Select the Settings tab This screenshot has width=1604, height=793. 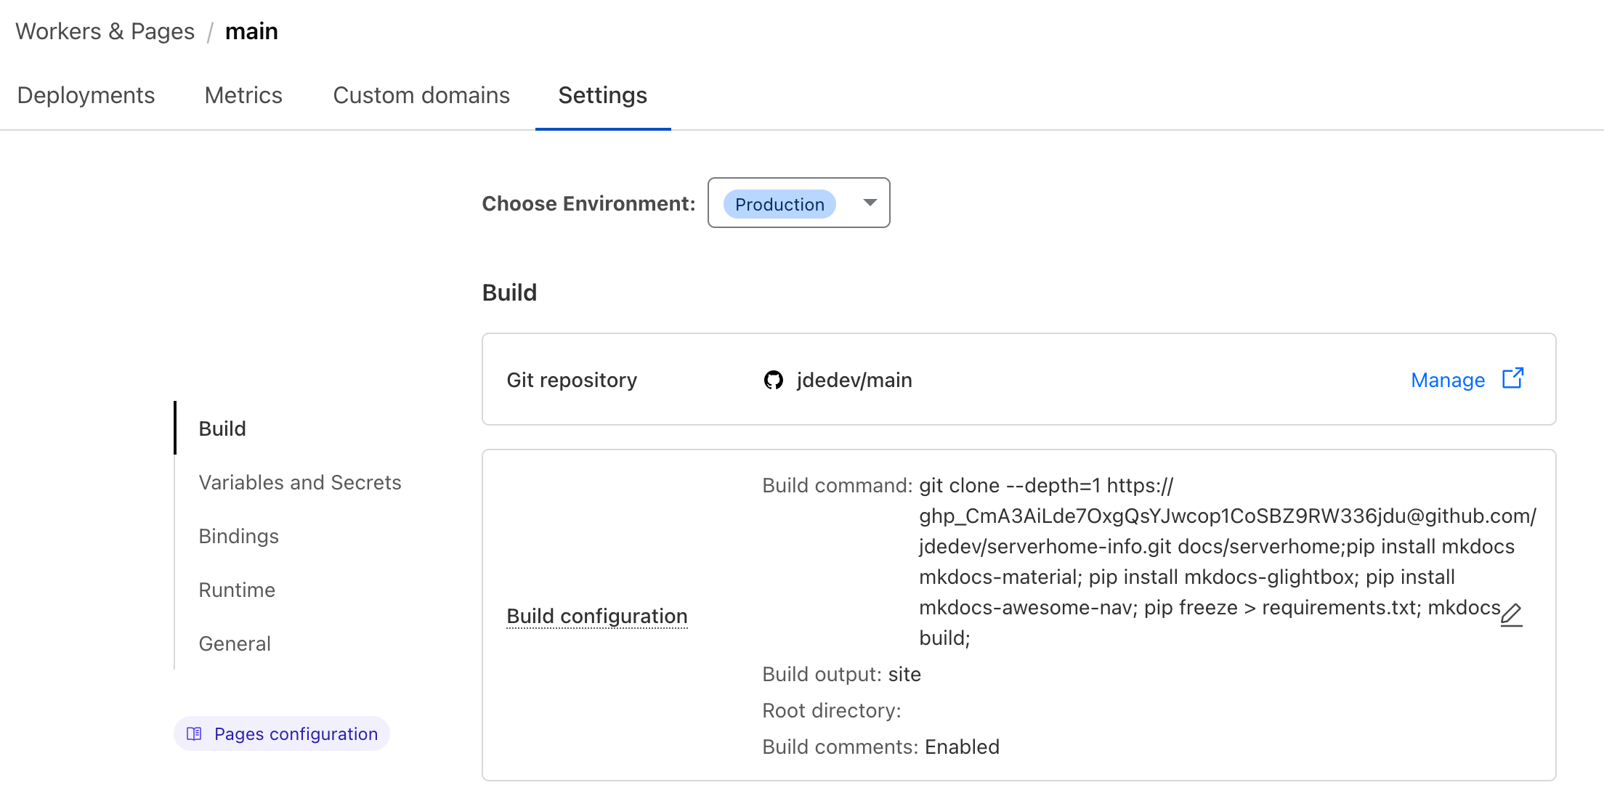pyautogui.click(x=602, y=95)
